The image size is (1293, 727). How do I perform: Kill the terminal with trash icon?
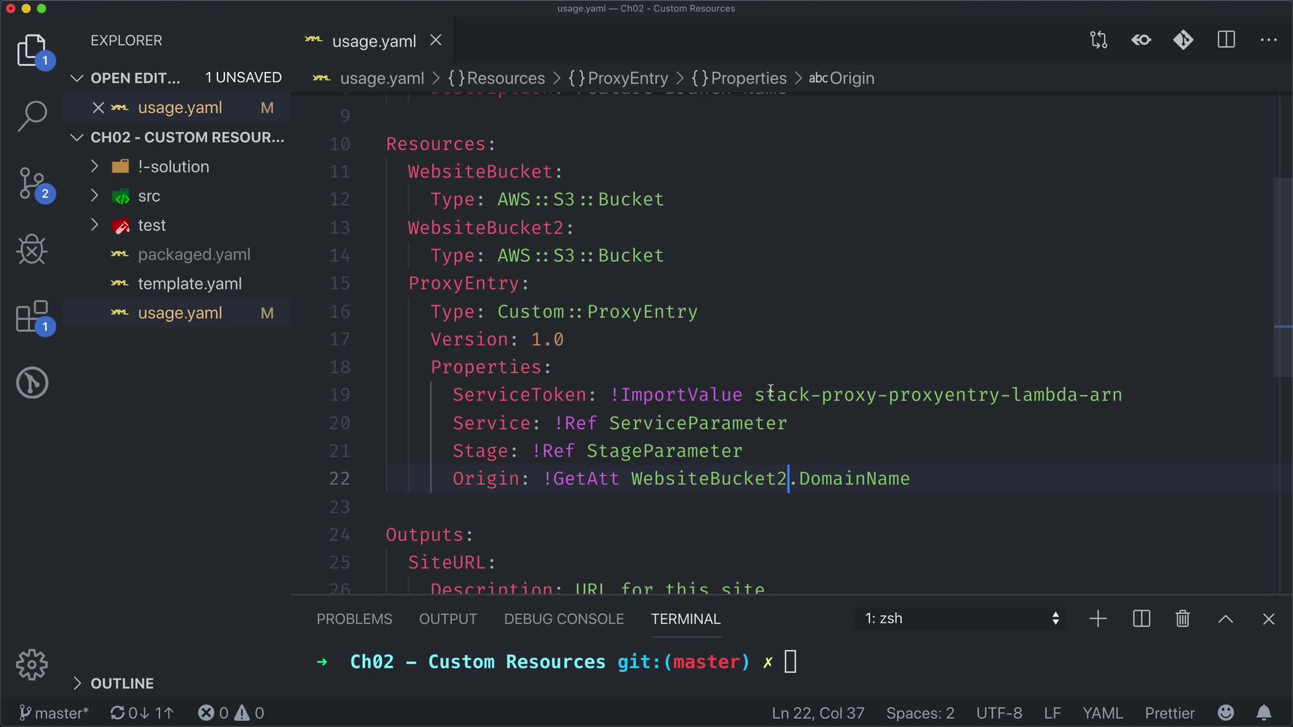pyautogui.click(x=1183, y=619)
